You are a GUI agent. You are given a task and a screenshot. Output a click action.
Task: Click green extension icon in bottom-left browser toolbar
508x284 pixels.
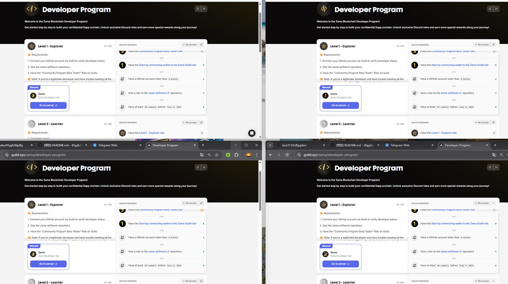228,155
